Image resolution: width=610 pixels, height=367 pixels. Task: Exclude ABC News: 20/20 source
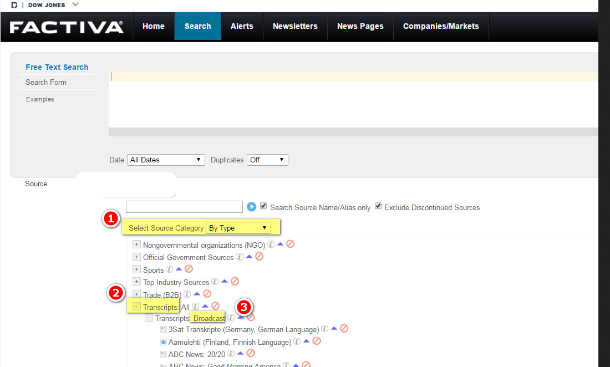(251, 353)
